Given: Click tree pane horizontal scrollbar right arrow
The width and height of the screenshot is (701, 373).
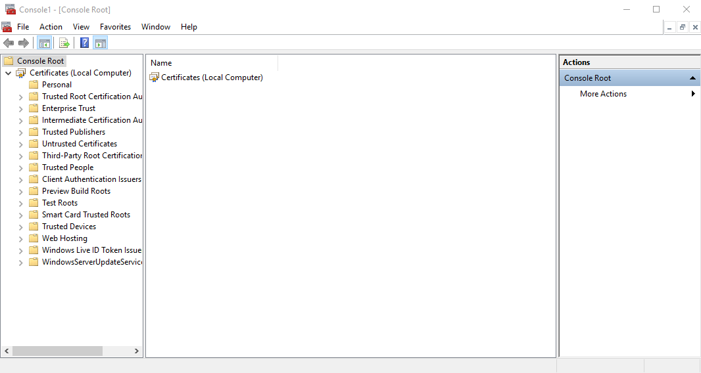Looking at the screenshot, I should 137,351.
